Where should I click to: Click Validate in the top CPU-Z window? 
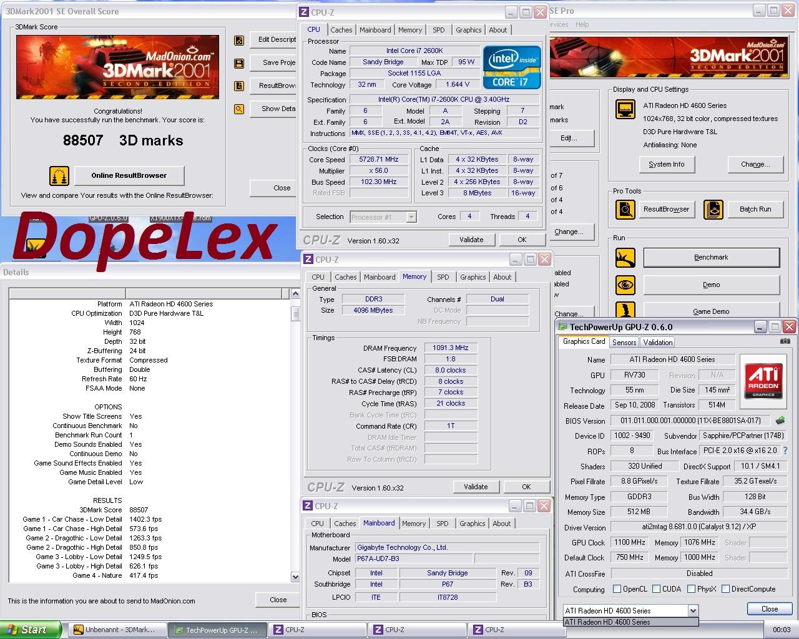pos(471,240)
